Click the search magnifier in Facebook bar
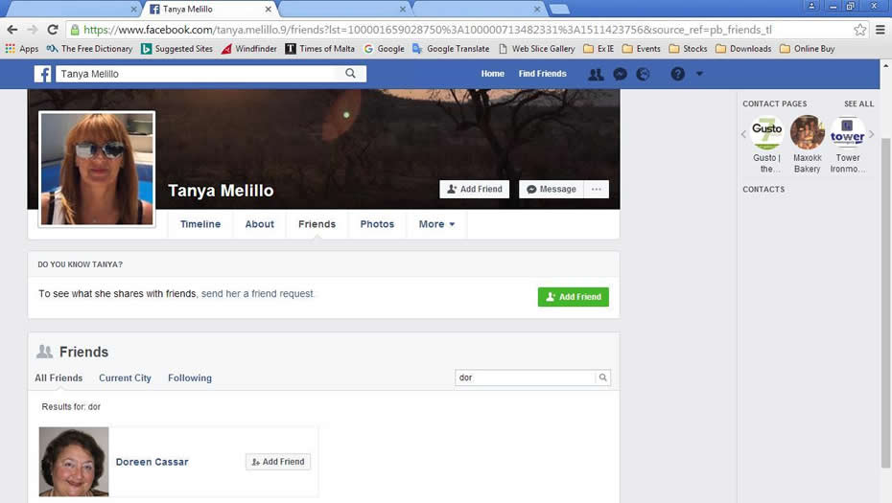This screenshot has height=503, width=892. tap(350, 74)
